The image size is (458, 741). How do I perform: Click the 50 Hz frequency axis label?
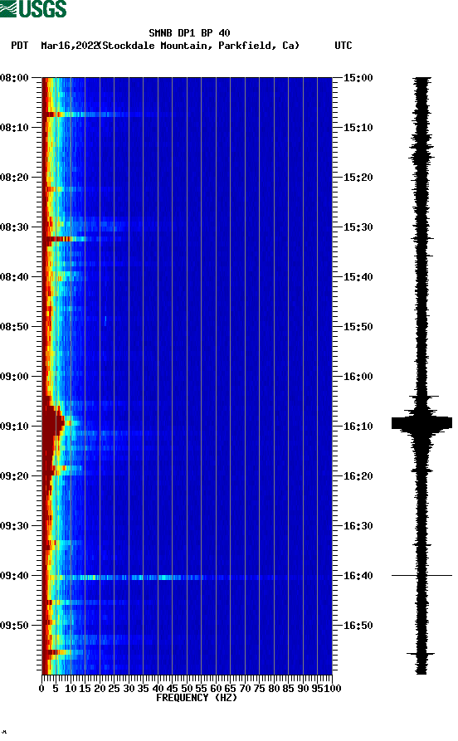(187, 689)
